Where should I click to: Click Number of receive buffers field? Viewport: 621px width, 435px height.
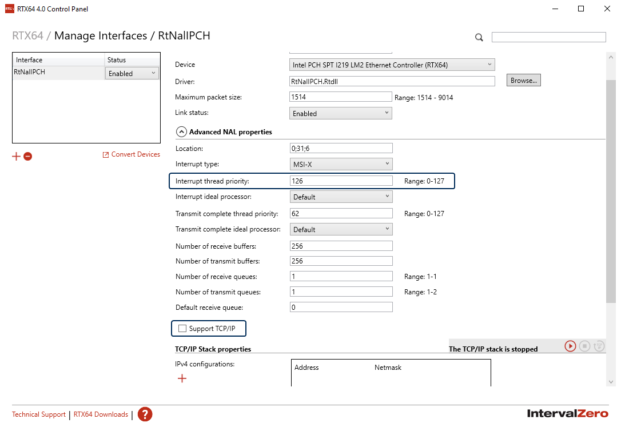click(x=341, y=246)
